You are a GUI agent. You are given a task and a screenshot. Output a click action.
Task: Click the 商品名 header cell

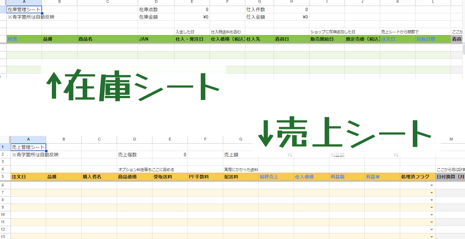pos(107,39)
